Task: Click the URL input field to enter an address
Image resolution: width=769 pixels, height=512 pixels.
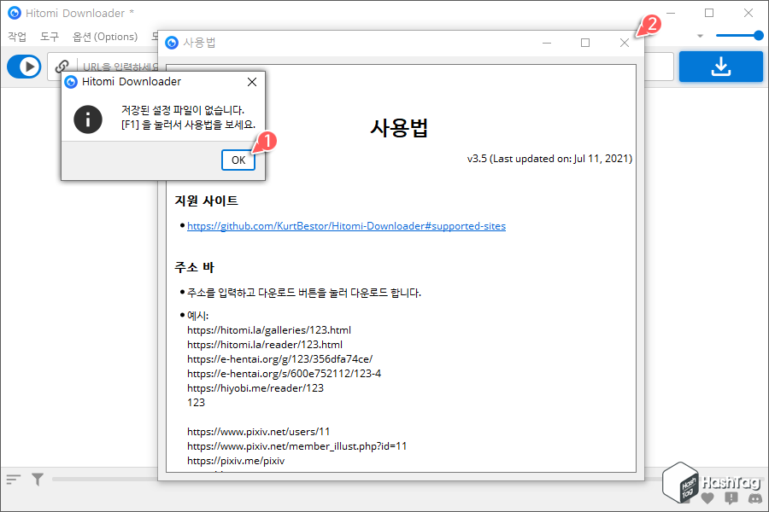Action: coord(120,66)
